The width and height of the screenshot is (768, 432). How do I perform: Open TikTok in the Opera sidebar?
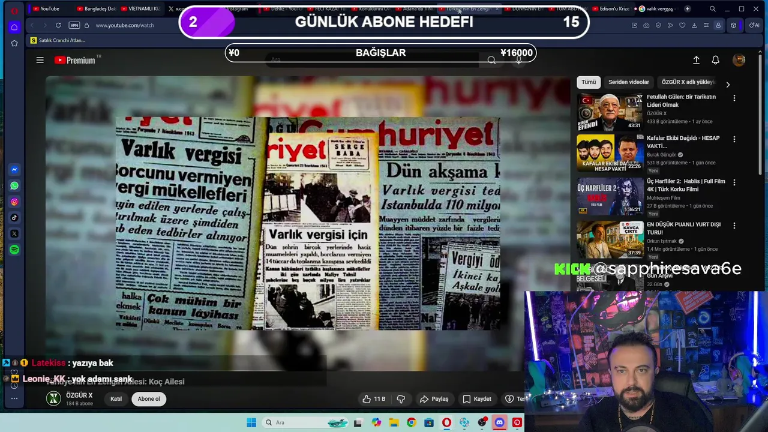click(14, 218)
